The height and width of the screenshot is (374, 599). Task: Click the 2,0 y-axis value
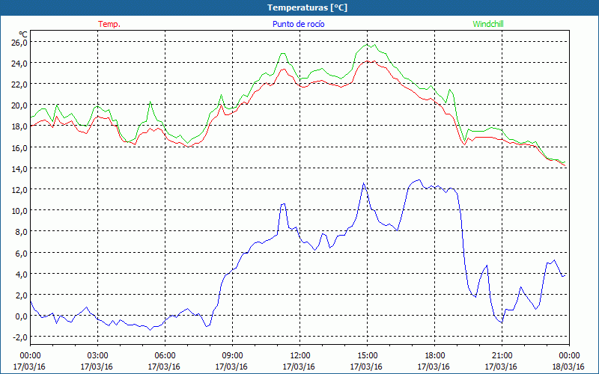point(21,295)
